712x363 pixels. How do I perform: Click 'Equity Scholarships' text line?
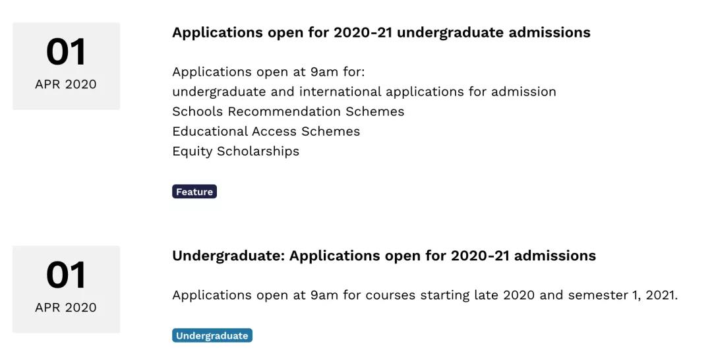[x=235, y=151]
